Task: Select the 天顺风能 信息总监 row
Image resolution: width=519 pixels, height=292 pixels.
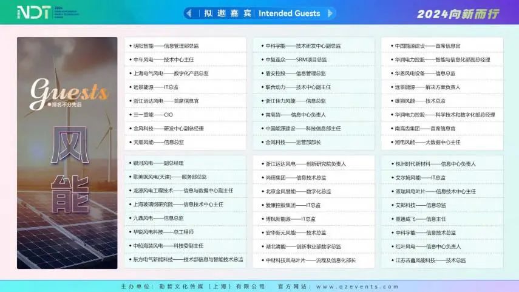Action: (185, 143)
